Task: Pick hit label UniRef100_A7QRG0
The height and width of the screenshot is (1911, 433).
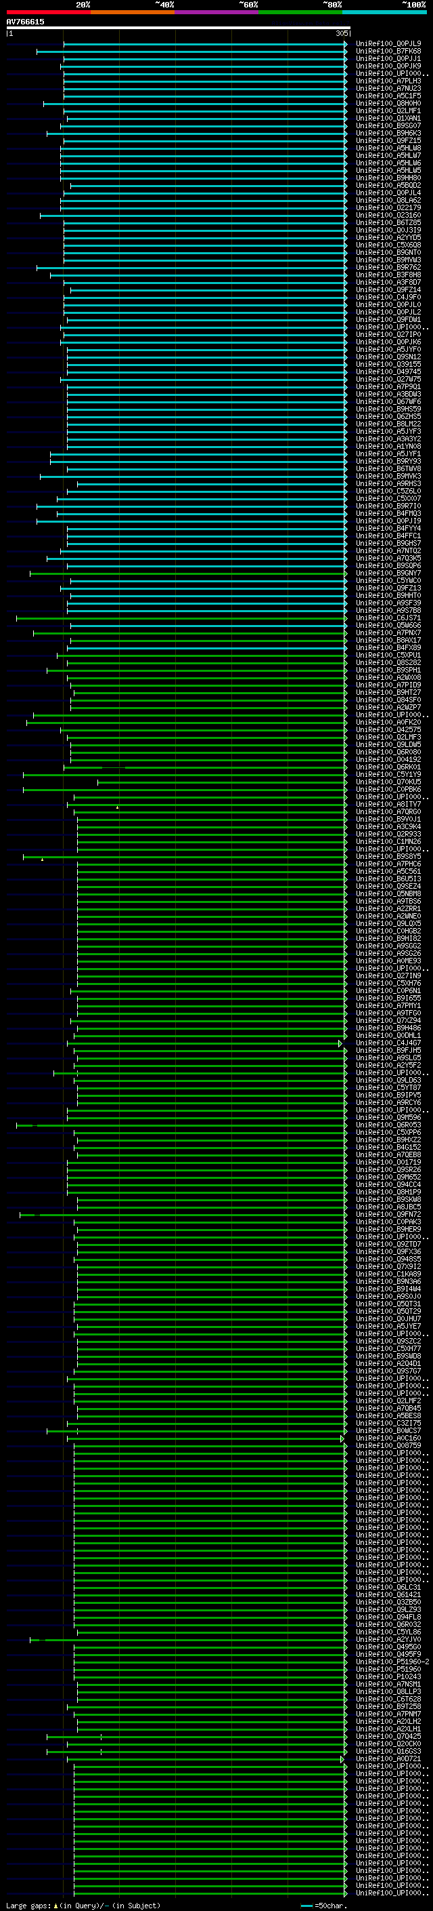Action: 388,811
